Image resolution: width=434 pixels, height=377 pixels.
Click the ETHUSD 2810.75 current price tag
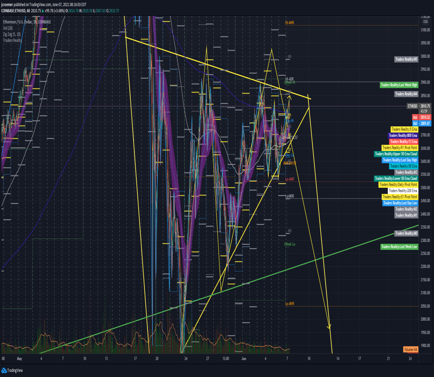point(419,106)
